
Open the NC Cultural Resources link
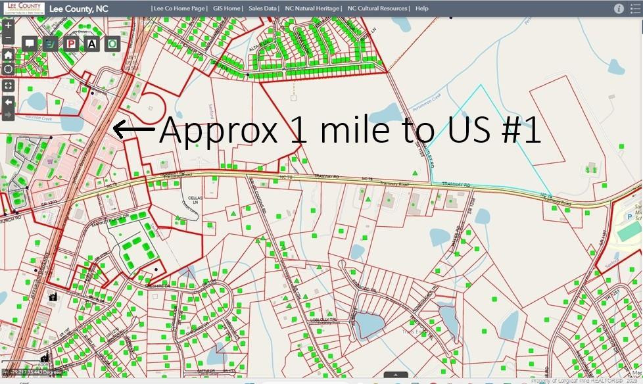[378, 9]
